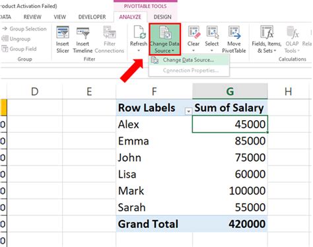Select the 85000 salary cell
Screen dimensions: 313x247
pyautogui.click(x=230, y=141)
